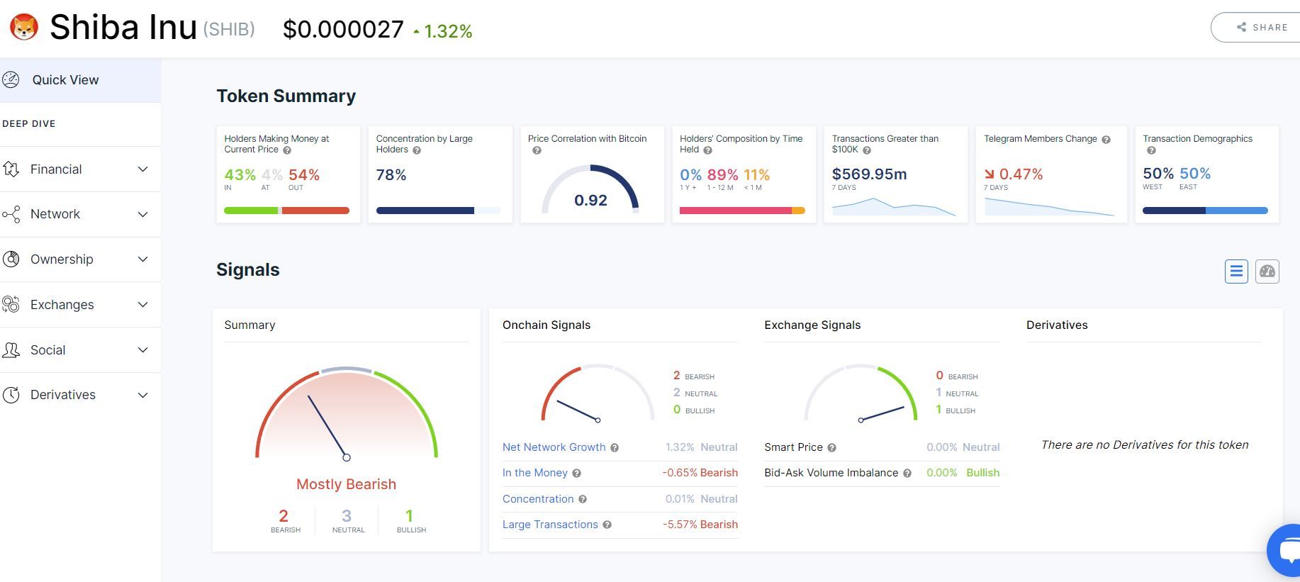Viewport: 1300px width, 582px height.
Task: Open the Concentration signal link
Action: point(538,499)
